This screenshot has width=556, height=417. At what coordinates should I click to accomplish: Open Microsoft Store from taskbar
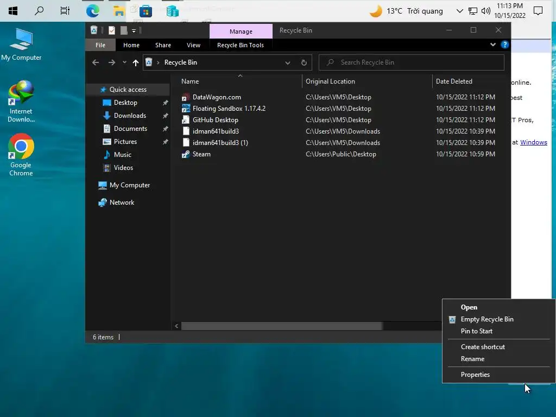[146, 11]
